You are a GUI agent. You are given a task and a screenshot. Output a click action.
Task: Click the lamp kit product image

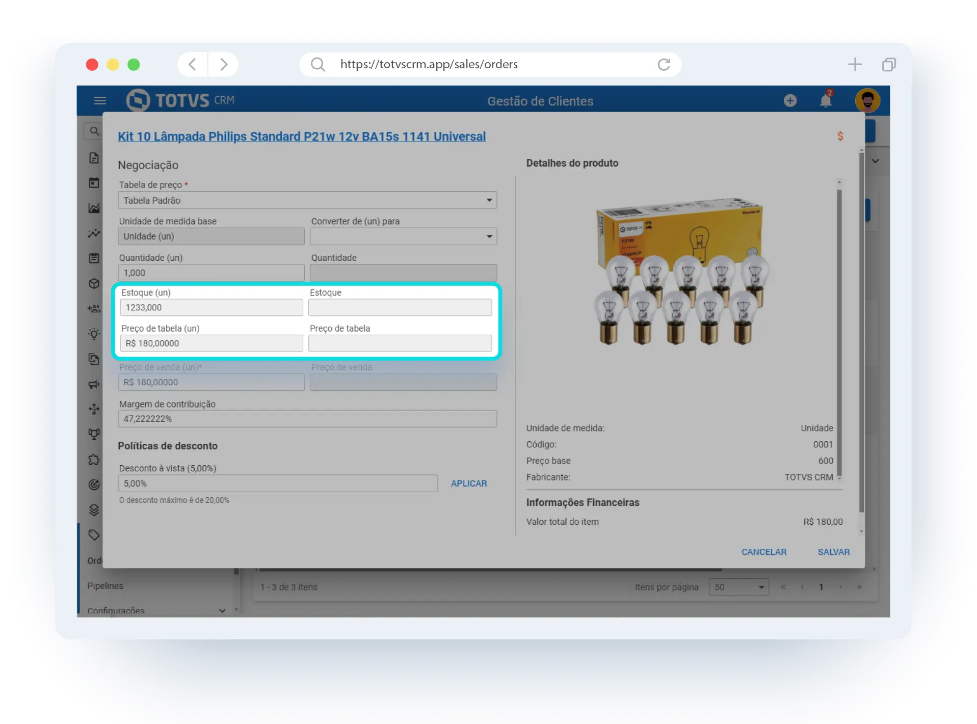click(x=681, y=272)
